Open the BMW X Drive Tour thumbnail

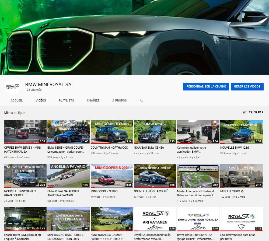(198, 219)
